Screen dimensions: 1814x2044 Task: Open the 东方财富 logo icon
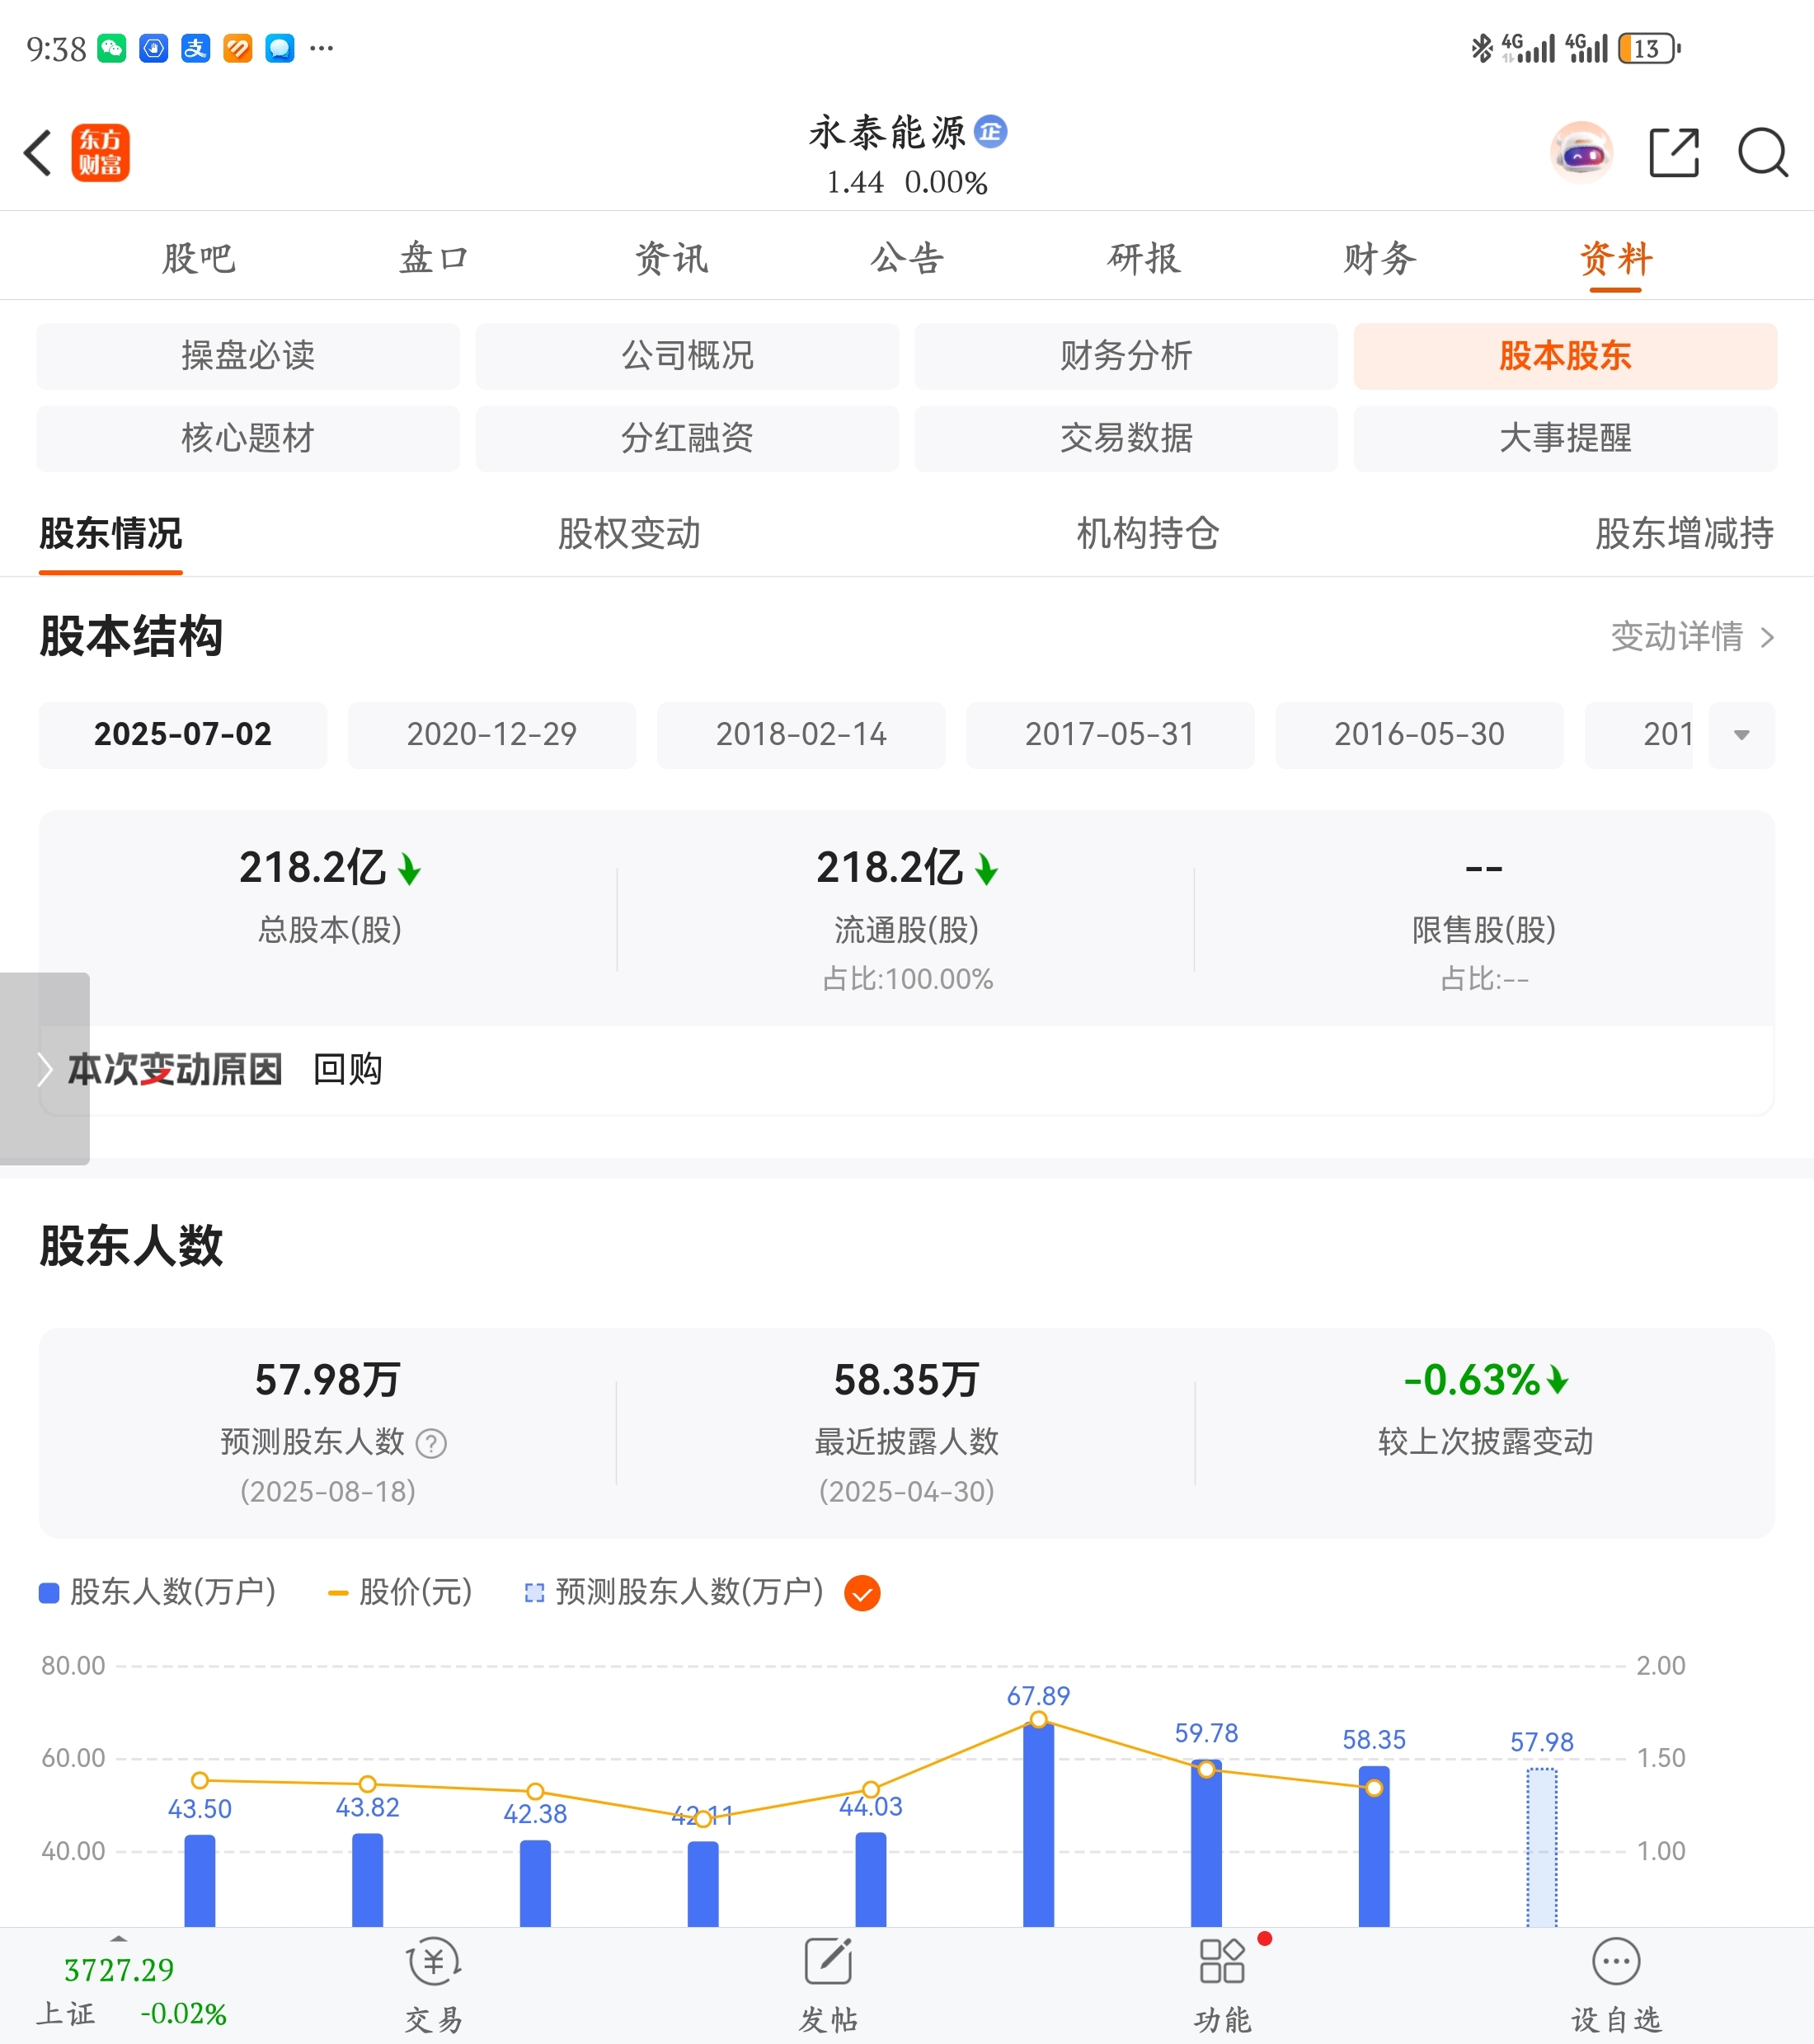coord(100,153)
